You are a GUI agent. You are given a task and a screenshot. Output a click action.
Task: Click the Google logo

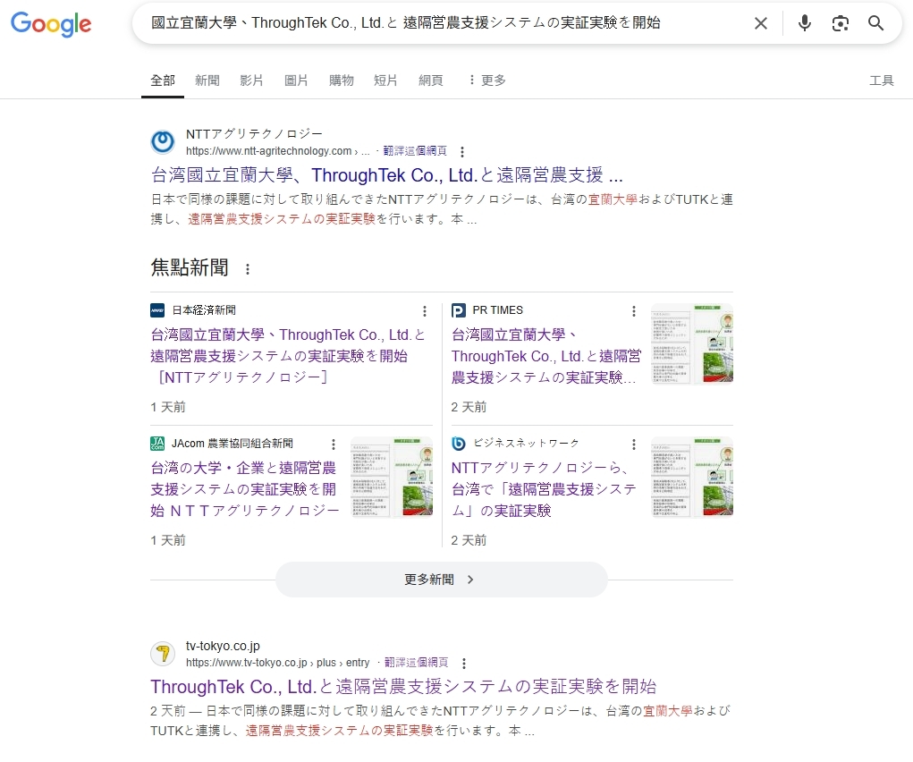pyautogui.click(x=51, y=23)
